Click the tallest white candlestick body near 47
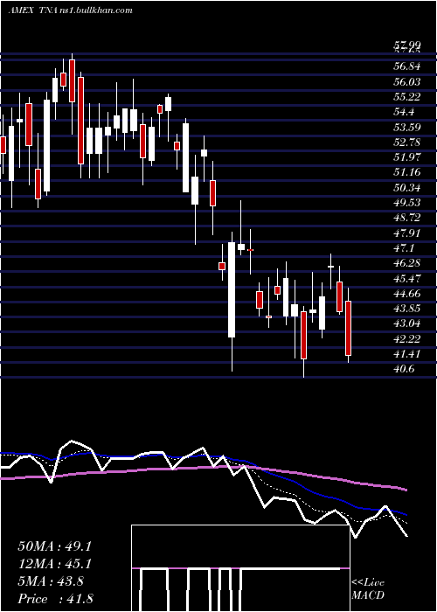 tap(232, 290)
